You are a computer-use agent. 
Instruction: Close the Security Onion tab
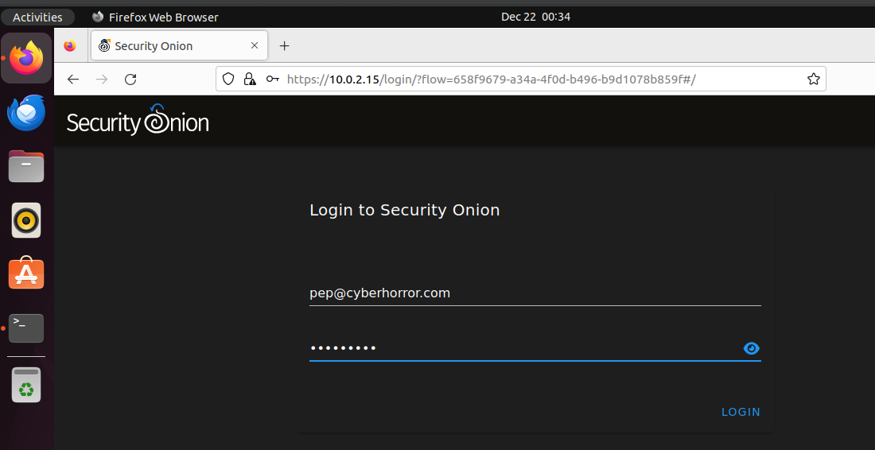click(255, 46)
